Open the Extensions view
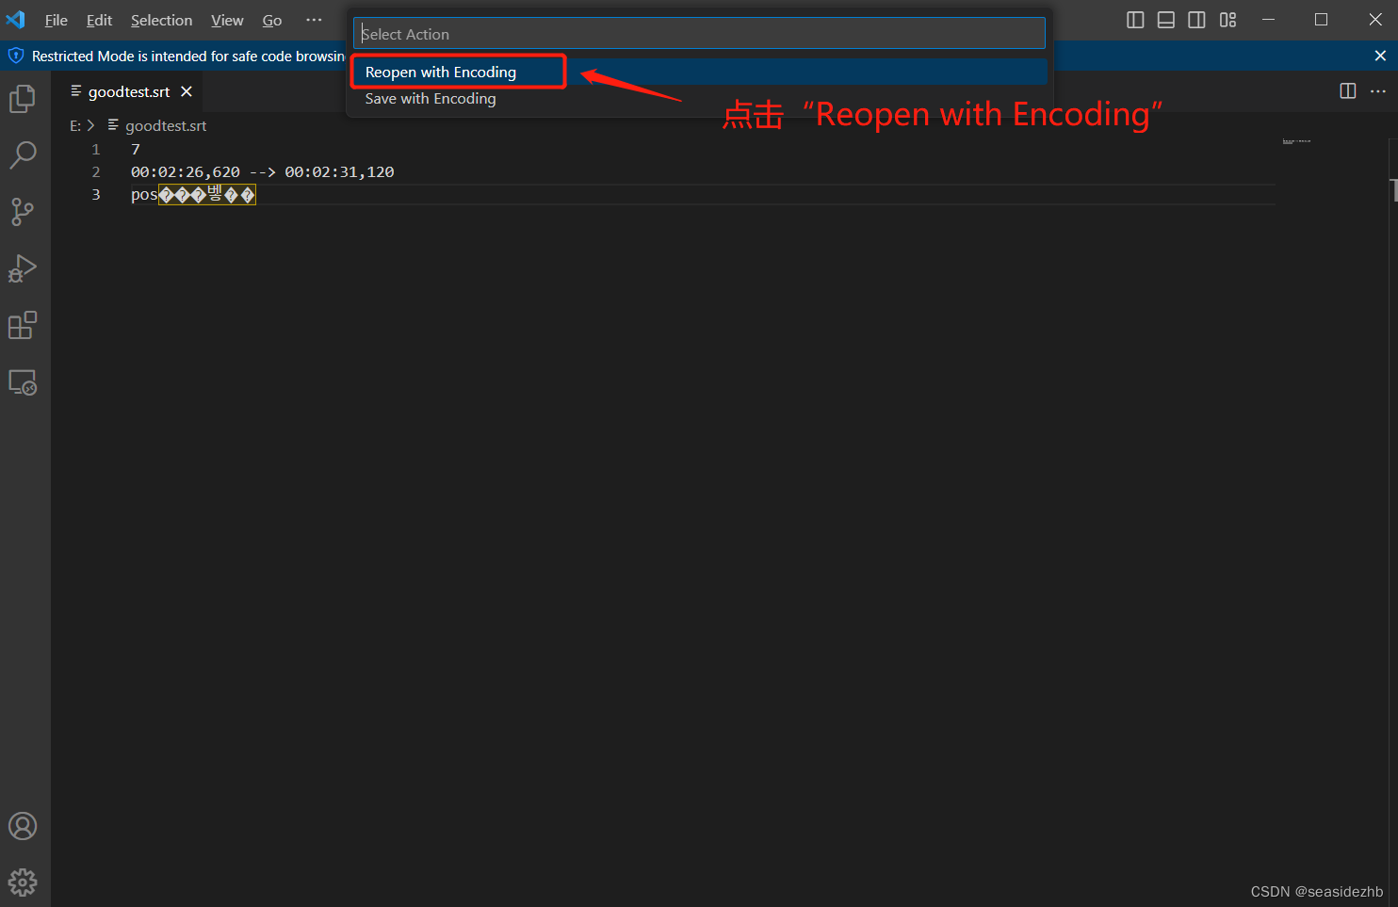The width and height of the screenshot is (1398, 907). (x=23, y=326)
